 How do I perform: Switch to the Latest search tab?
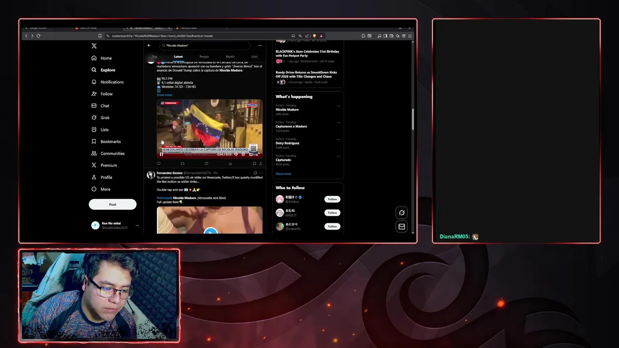178,57
